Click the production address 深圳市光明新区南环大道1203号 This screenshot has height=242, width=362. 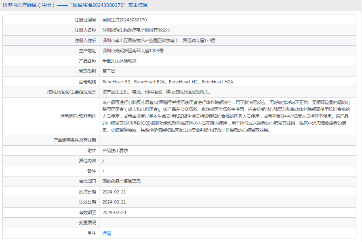133,51
